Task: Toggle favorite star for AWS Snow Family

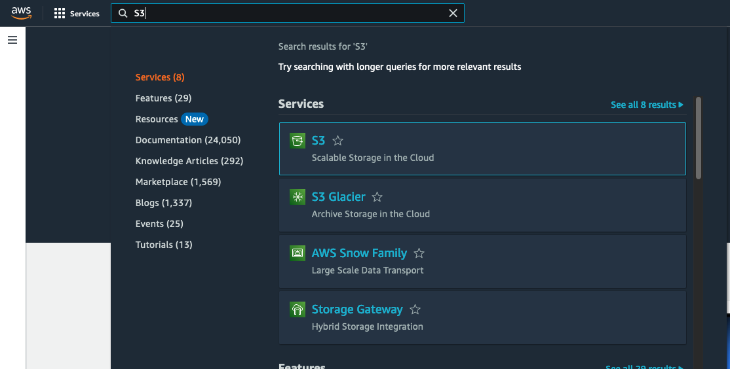Action: 419,253
